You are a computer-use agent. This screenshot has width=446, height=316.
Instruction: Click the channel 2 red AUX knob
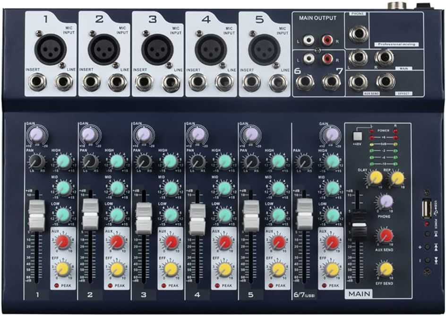tap(117, 242)
